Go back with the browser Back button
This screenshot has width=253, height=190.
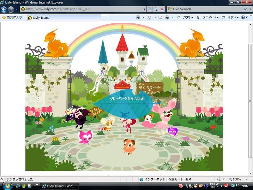click(4, 9)
